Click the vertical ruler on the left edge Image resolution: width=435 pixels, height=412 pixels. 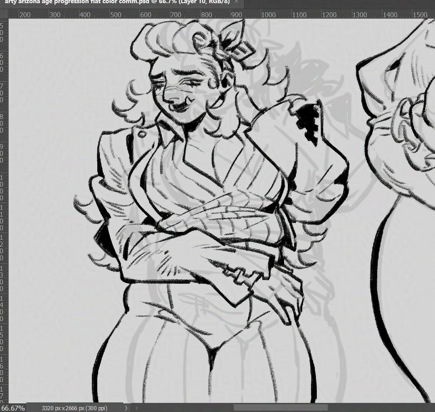(x=4, y=205)
